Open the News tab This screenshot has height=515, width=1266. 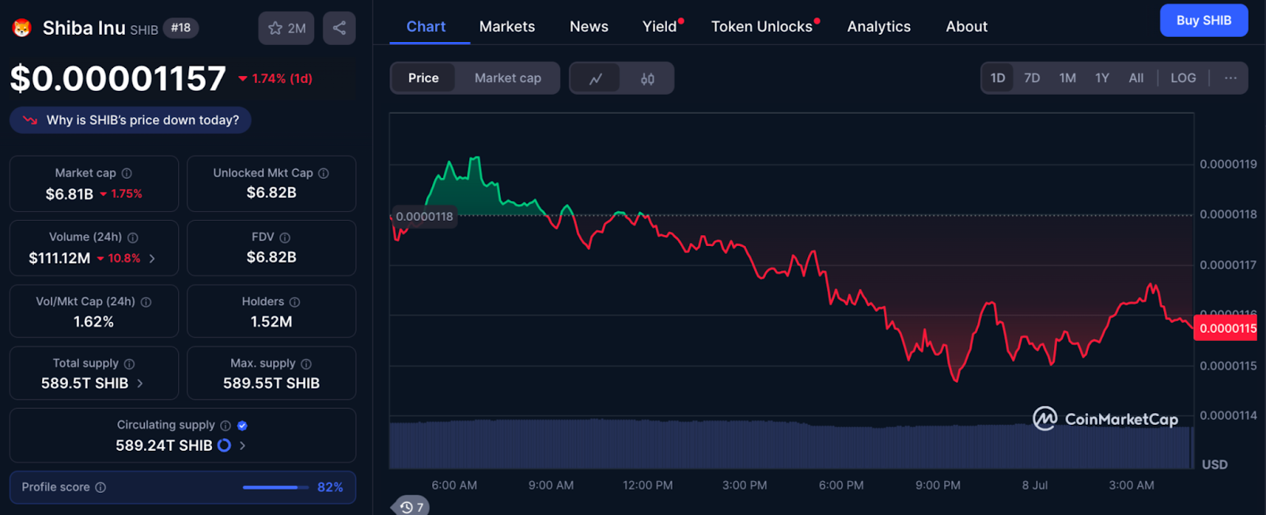[589, 27]
